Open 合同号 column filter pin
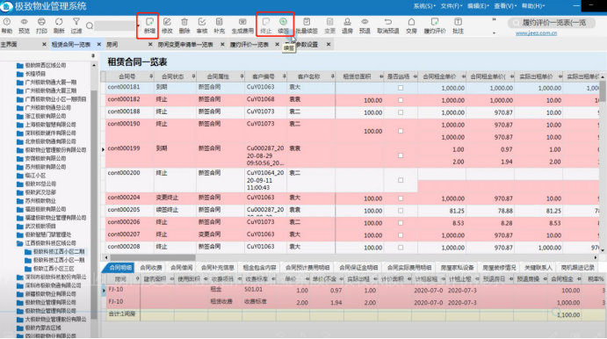The height and width of the screenshot is (339, 607). click(x=151, y=76)
